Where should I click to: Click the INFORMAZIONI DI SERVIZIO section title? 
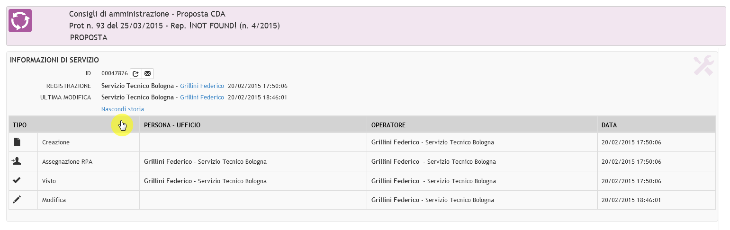(x=54, y=60)
